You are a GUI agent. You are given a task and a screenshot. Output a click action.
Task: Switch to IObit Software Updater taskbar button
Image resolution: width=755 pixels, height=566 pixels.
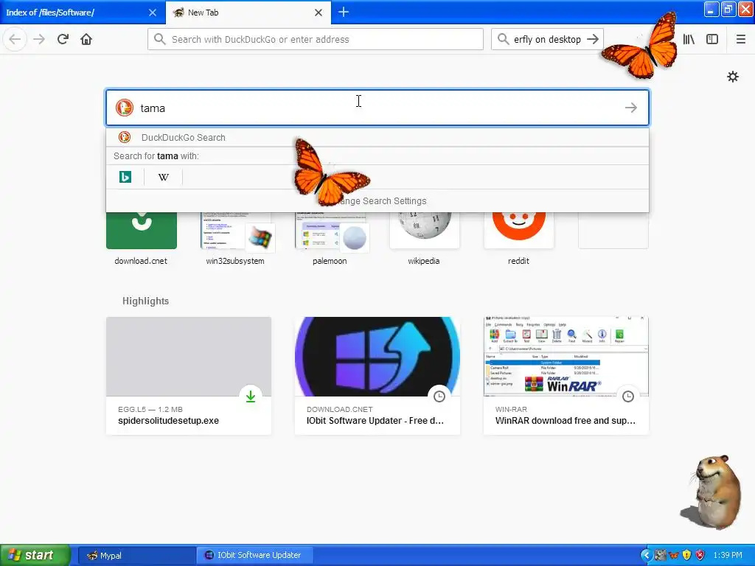click(x=254, y=556)
